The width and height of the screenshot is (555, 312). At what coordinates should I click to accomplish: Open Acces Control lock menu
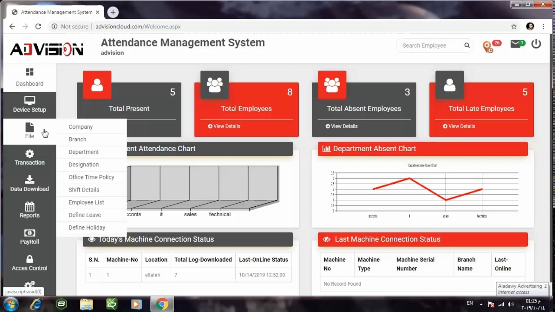29,263
